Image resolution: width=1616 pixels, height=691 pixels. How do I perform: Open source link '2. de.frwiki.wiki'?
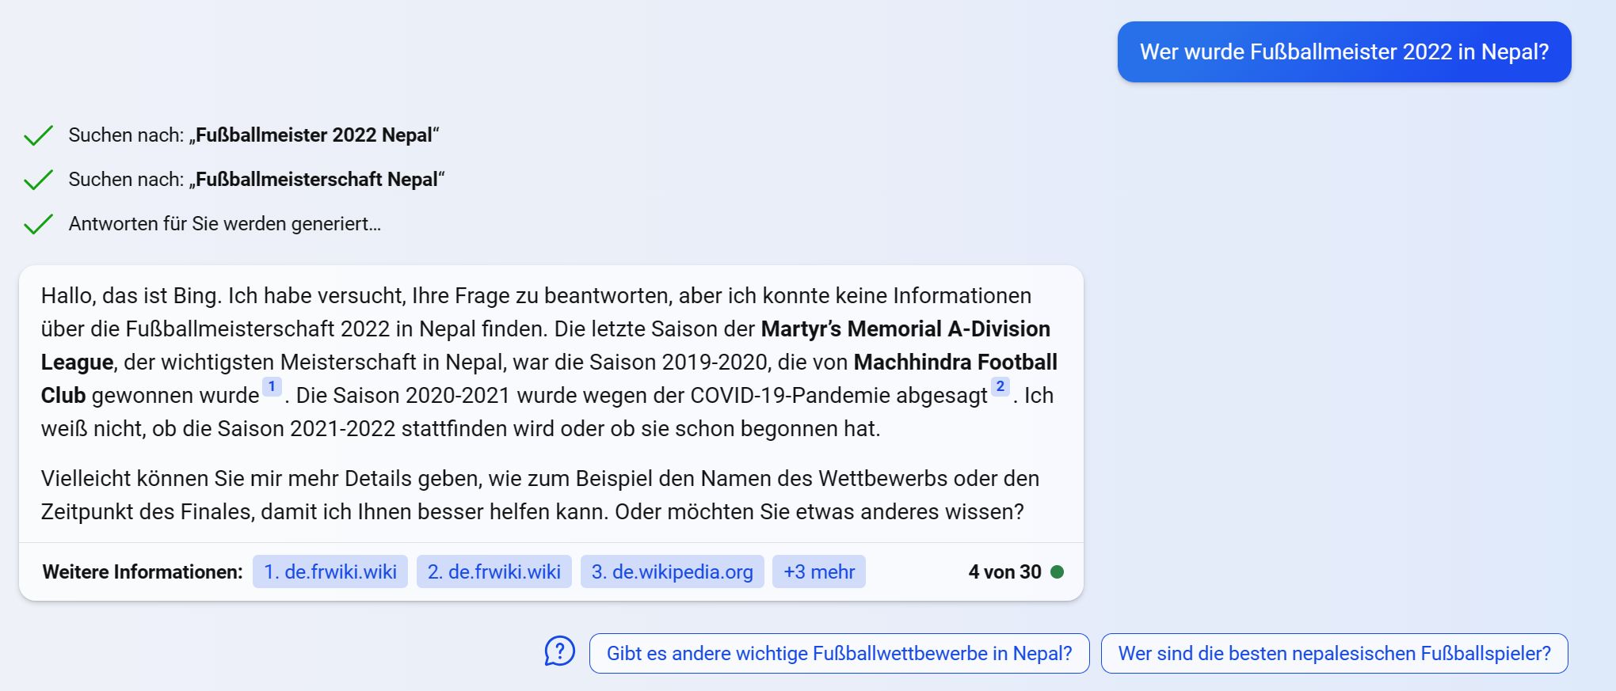click(x=494, y=571)
